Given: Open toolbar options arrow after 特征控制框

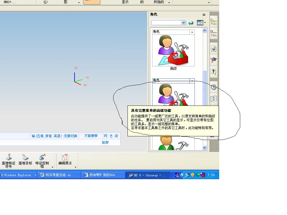Looking at the screenshot, I should point(52,167).
